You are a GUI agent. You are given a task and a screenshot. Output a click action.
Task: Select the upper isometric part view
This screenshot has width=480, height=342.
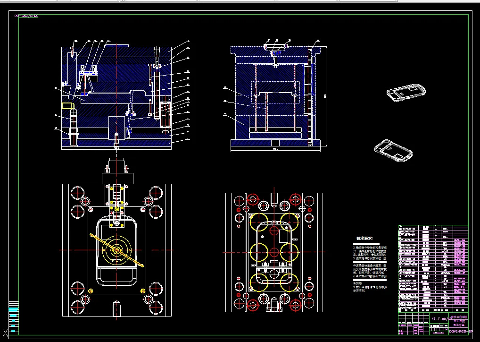tap(406, 93)
